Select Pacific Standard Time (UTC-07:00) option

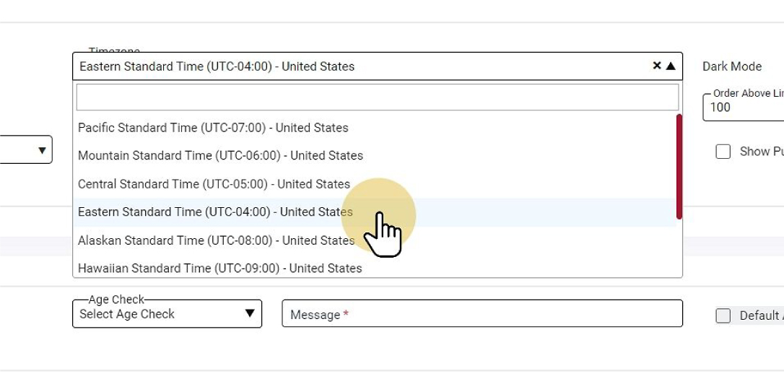coord(213,128)
